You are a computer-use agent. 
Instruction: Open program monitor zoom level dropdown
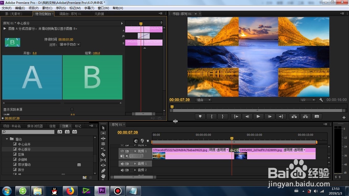(x=203, y=100)
